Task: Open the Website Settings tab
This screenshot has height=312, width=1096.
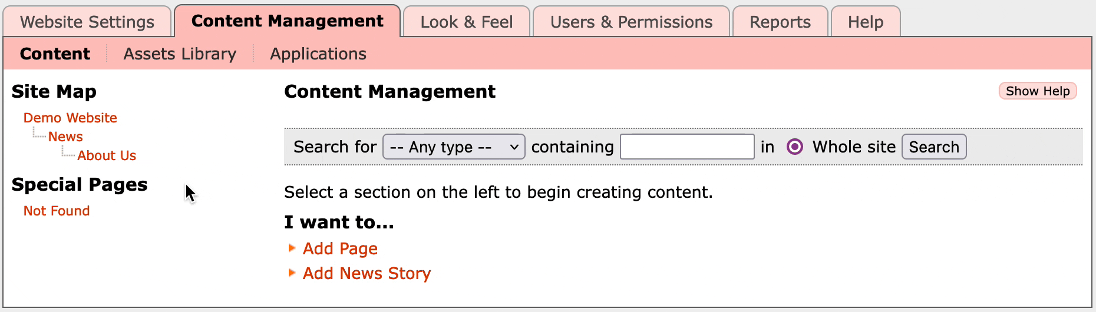Action: tap(87, 22)
